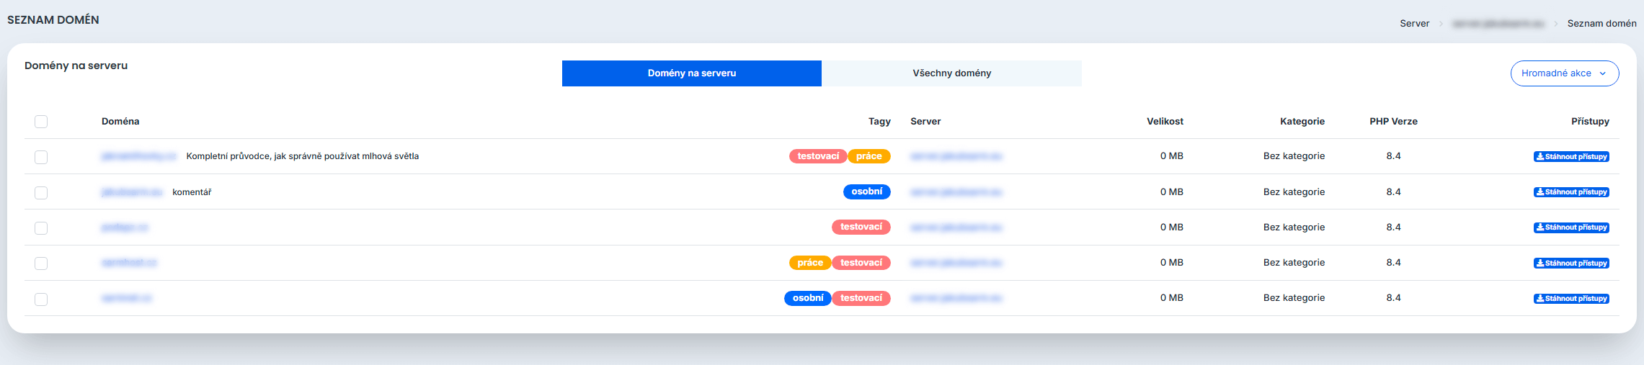Image resolution: width=1644 pixels, height=365 pixels.
Task: Click the testovací tag in first domain row
Action: tap(818, 156)
